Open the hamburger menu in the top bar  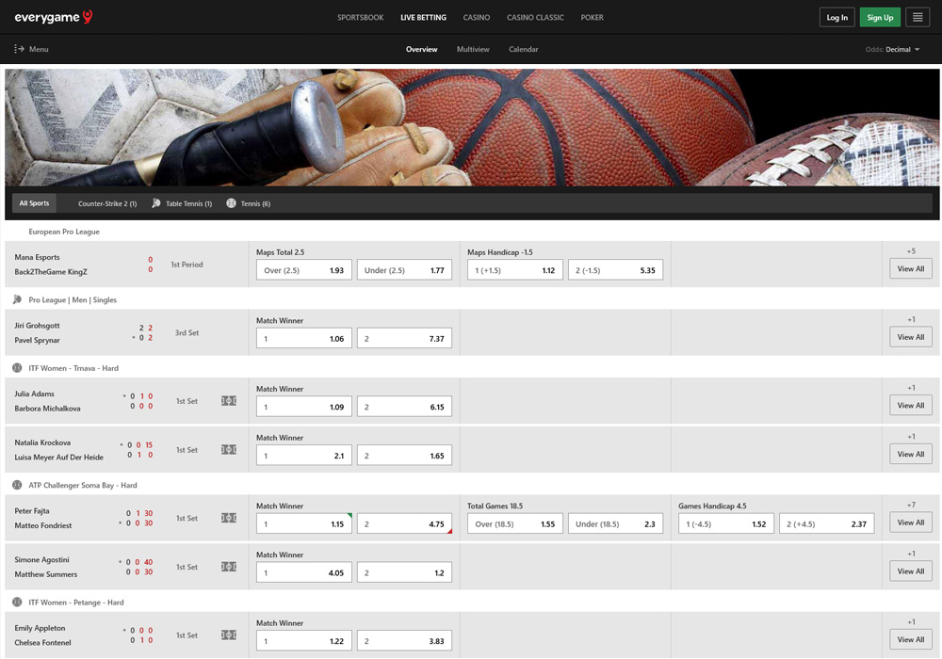pos(917,17)
